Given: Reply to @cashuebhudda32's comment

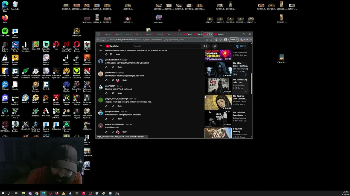Looking at the screenshot, I should [120, 67].
